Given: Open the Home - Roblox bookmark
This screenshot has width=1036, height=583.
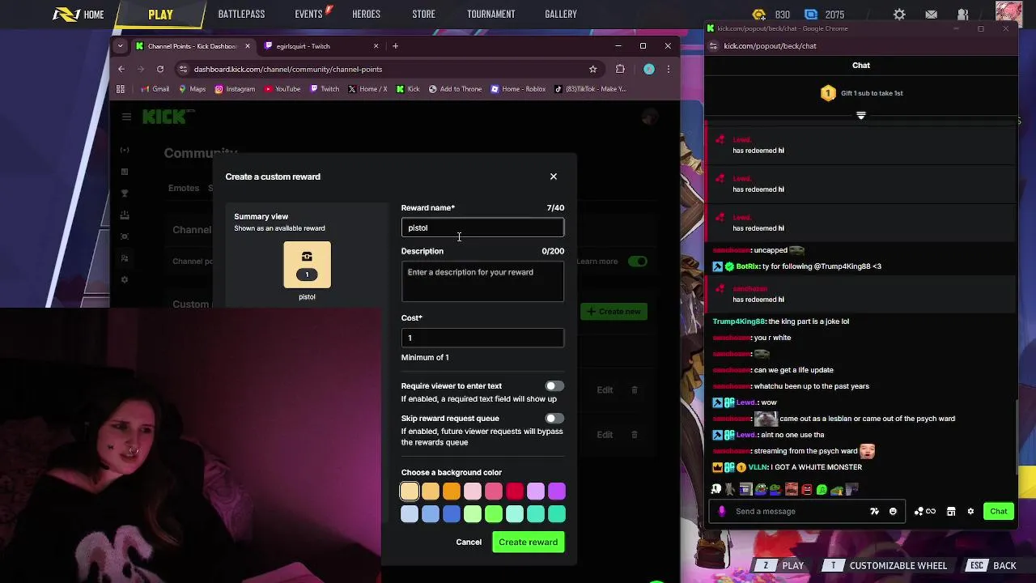Looking at the screenshot, I should [x=518, y=89].
